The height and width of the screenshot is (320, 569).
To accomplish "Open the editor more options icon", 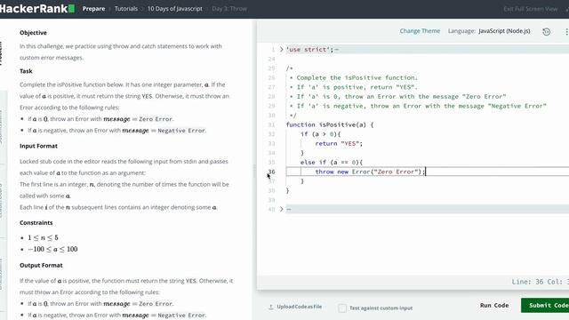I will click(x=566, y=32).
